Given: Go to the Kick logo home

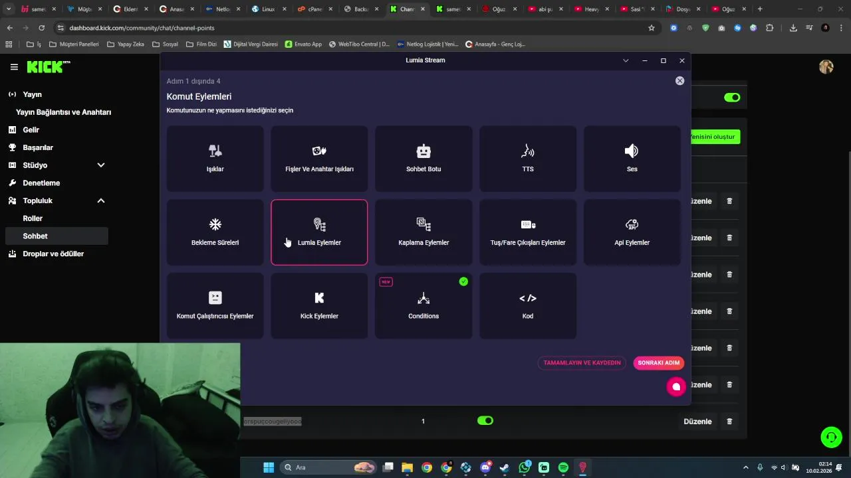Looking at the screenshot, I should (48, 67).
